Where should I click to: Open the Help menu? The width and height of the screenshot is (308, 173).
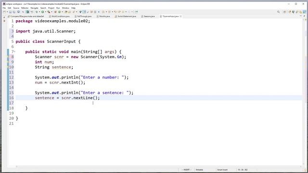[73, 8]
